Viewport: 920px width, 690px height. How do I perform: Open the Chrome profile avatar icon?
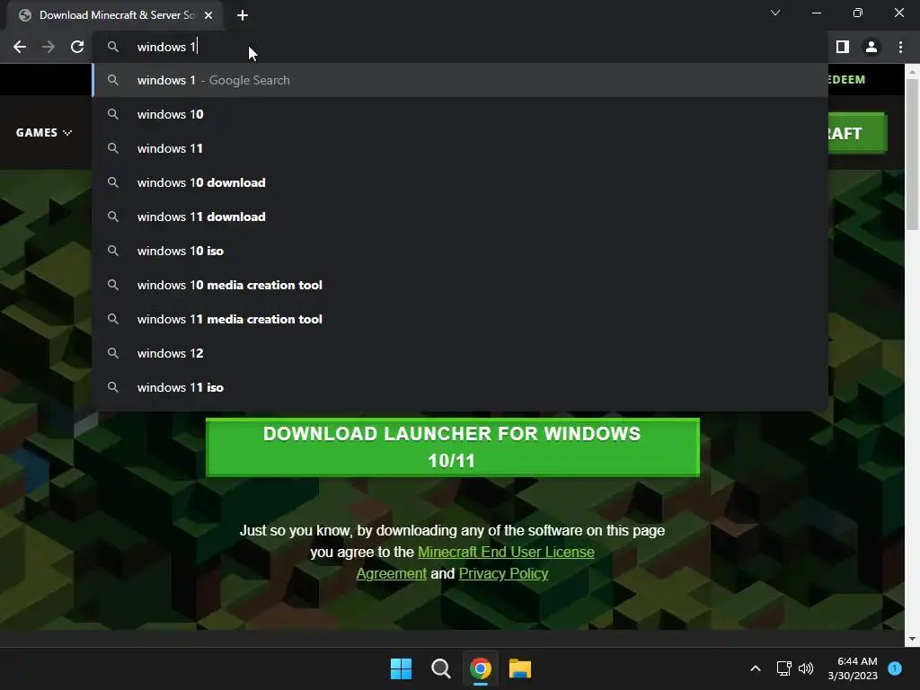[x=871, y=47]
